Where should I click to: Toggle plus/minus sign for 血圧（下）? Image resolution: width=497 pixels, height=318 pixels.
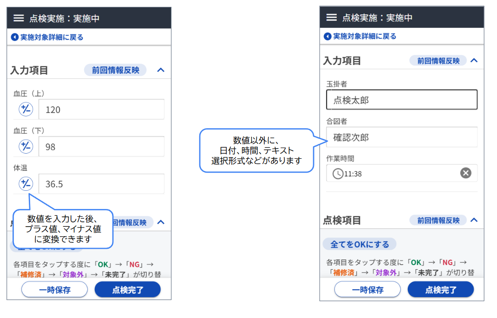[x=26, y=147]
